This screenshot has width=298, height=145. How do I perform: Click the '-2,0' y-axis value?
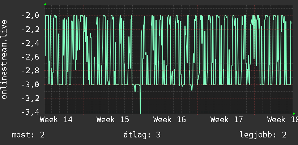[x=30, y=16]
